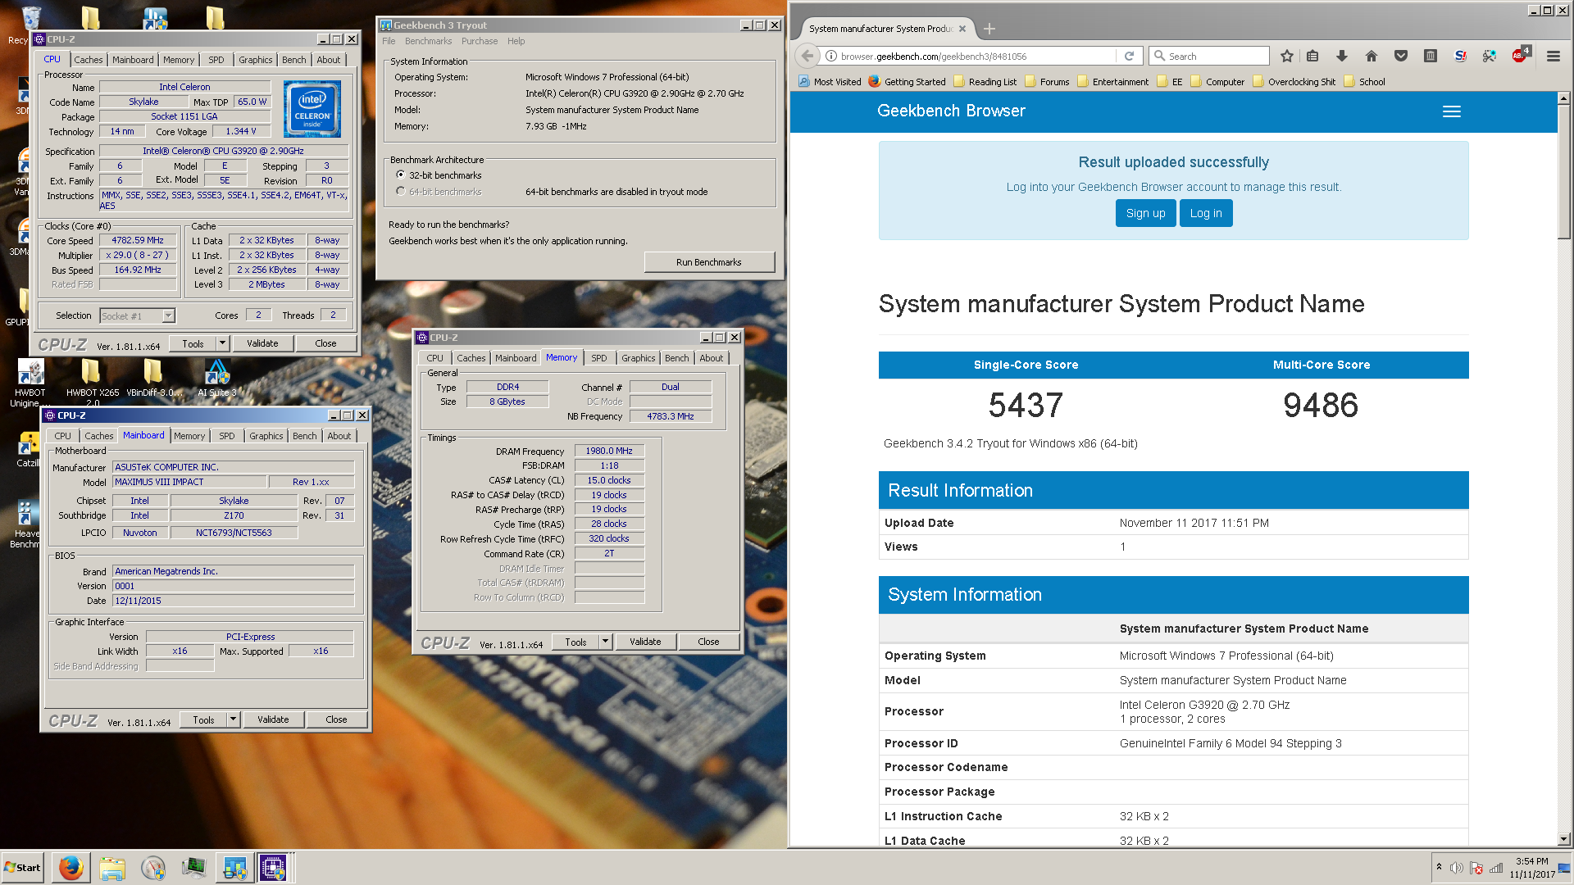Viewport: 1574px width, 885px height.
Task: Select 32-bit benchmarks radio button
Action: (400, 175)
